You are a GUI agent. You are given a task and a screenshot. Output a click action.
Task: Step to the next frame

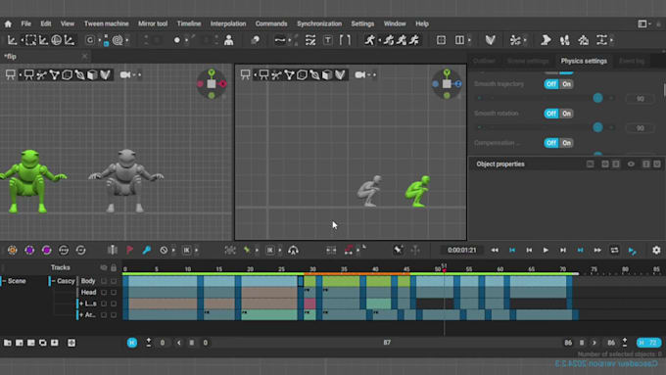563,250
